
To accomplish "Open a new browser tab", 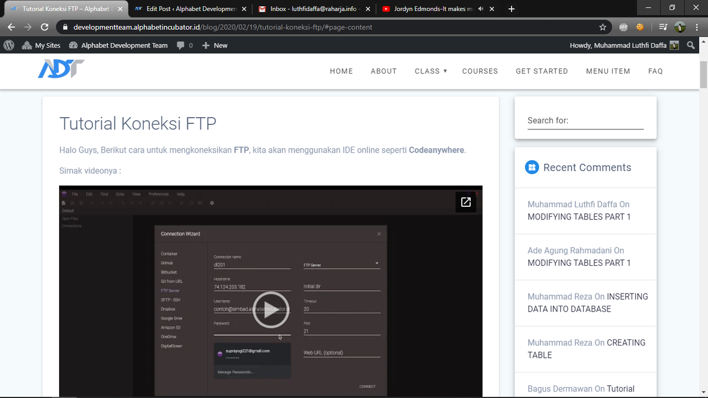I will pyautogui.click(x=511, y=9).
